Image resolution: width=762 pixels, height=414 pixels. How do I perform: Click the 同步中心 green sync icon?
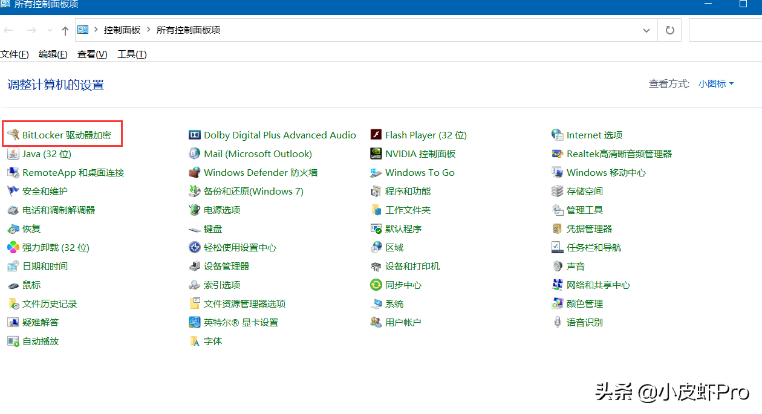[x=376, y=285]
